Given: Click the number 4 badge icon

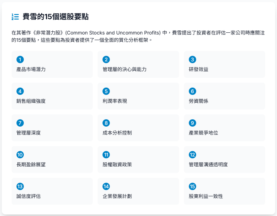Looking at the screenshot, I should pos(20,91).
